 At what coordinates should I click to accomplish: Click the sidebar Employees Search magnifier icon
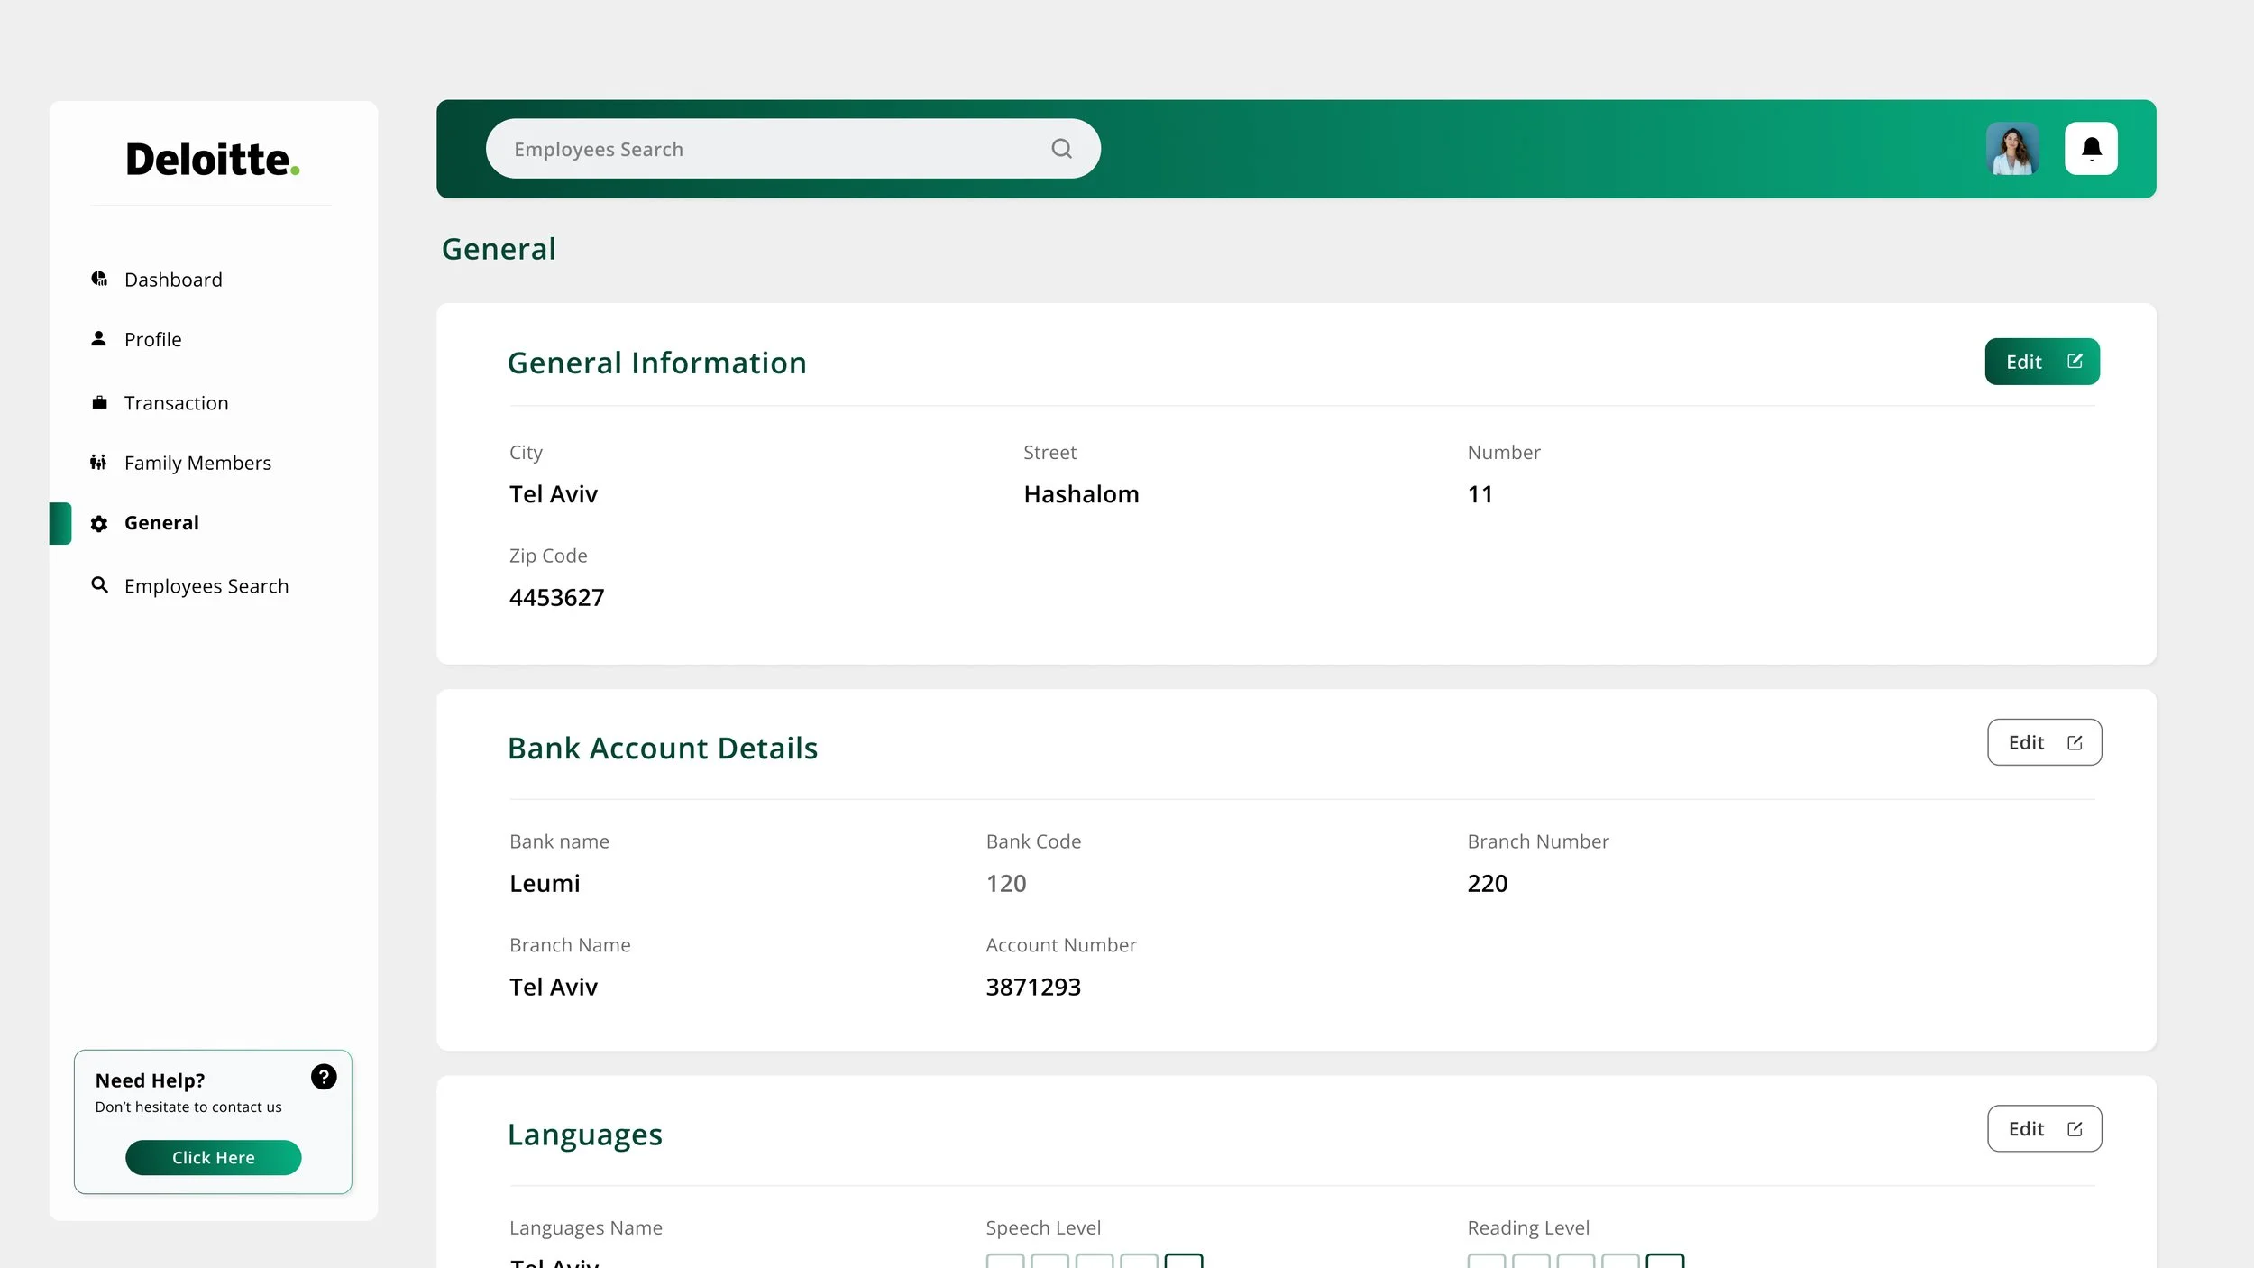click(x=99, y=585)
